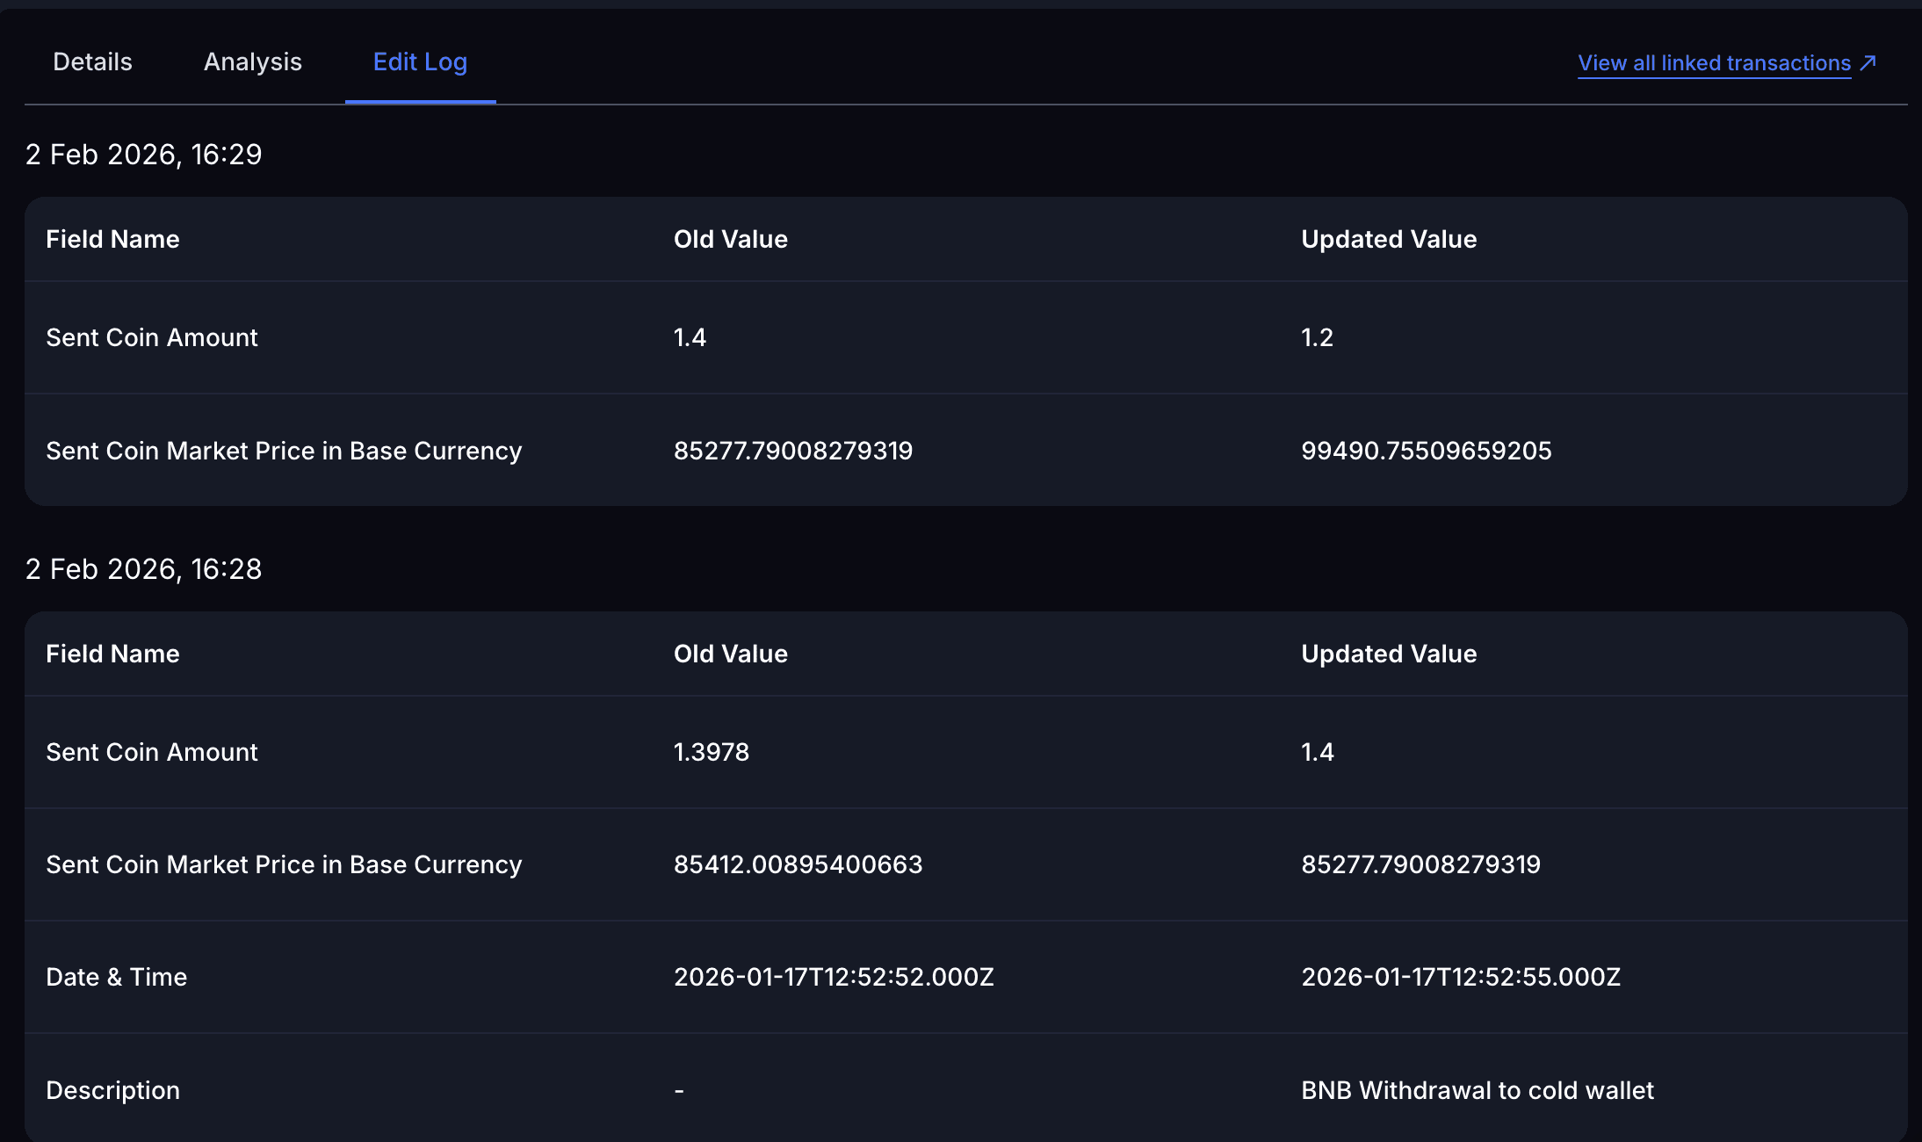The width and height of the screenshot is (1922, 1142).
Task: Switch to the Details tab
Action: point(92,61)
